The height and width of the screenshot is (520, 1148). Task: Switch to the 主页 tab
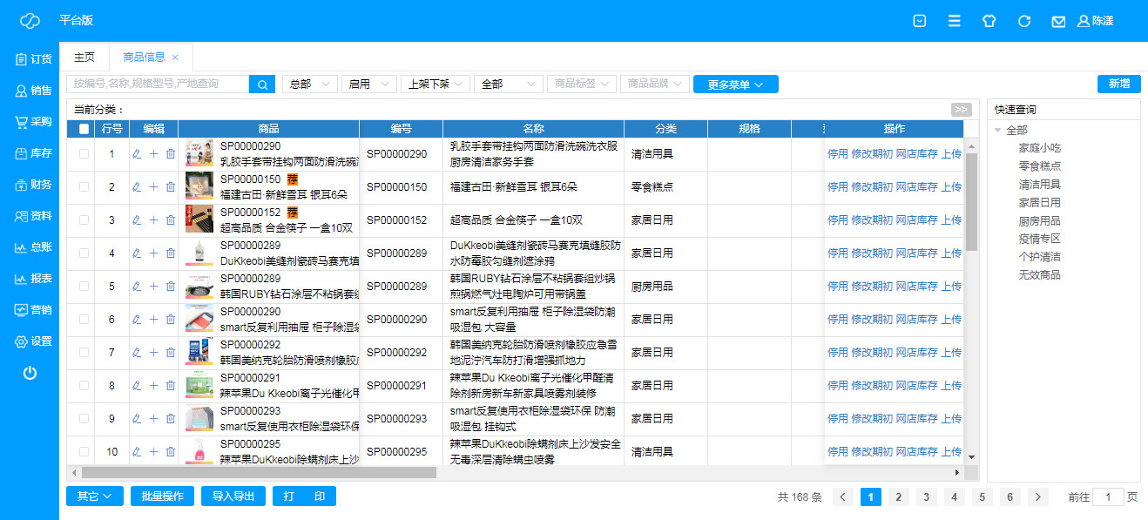tap(84, 57)
